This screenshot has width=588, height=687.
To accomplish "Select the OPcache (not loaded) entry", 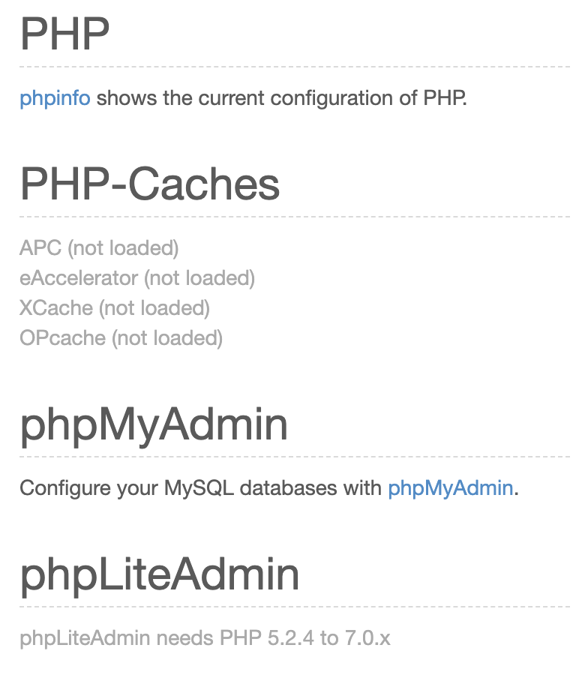I will tap(121, 338).
